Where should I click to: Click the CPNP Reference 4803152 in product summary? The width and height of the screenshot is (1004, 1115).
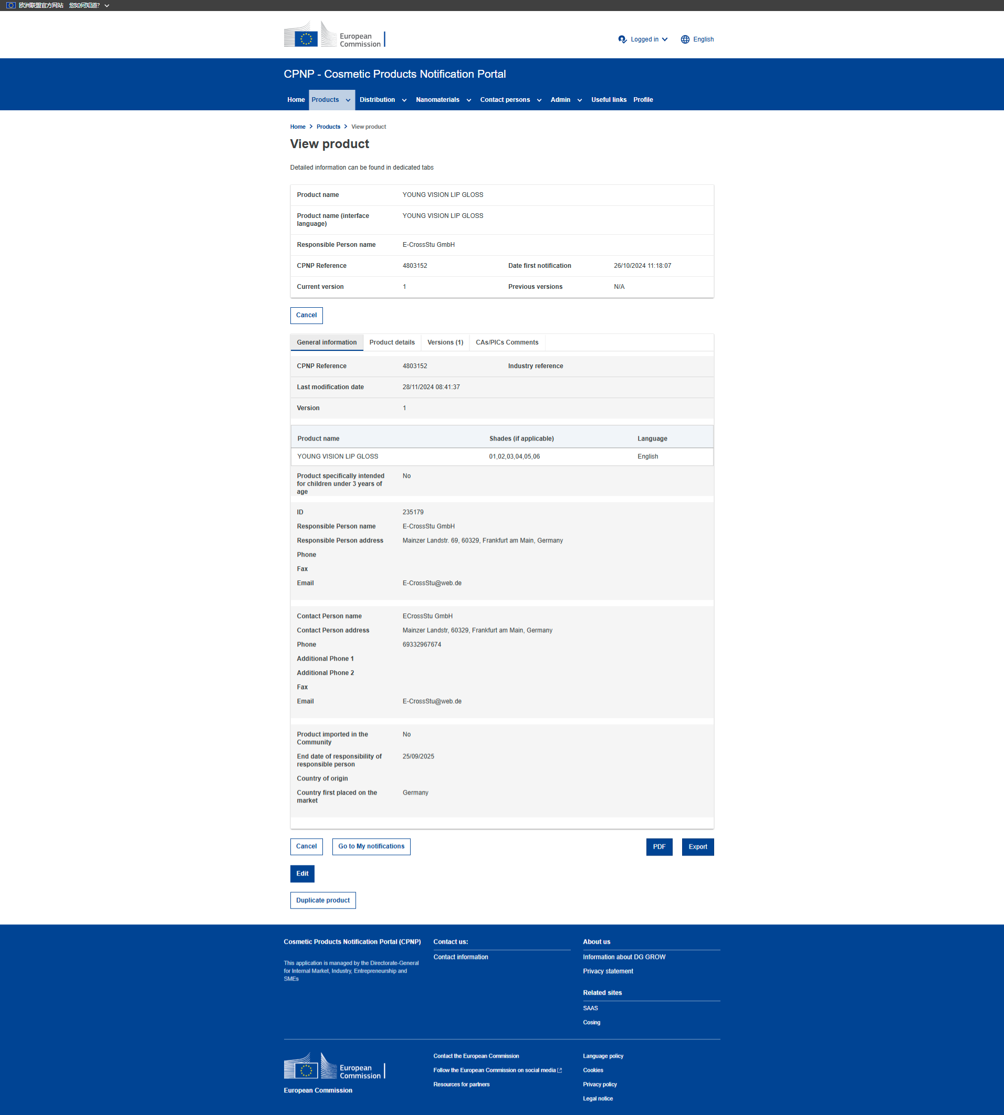click(415, 266)
